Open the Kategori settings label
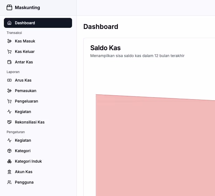 (23, 151)
